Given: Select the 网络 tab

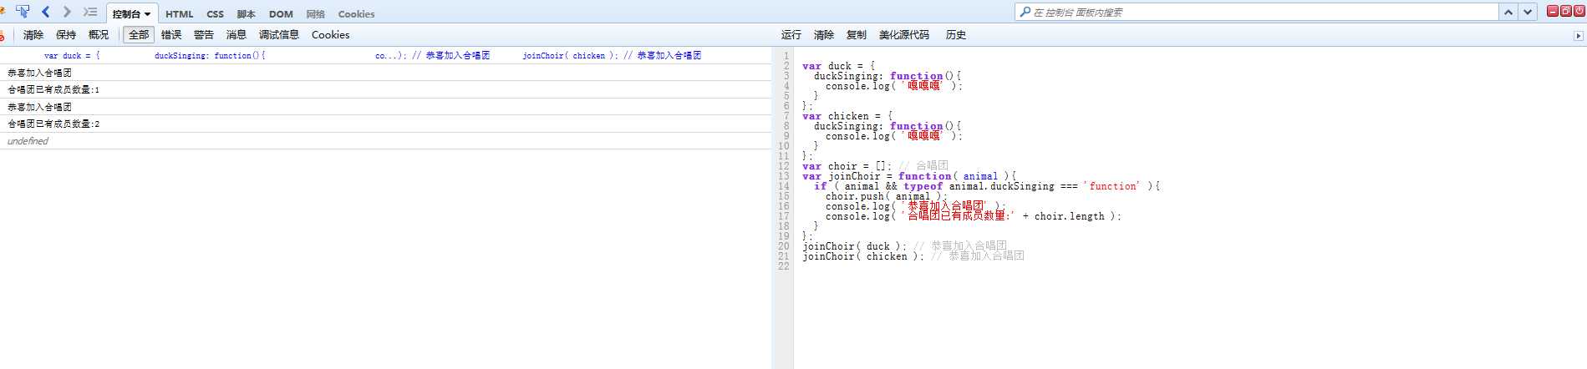Looking at the screenshot, I should [x=315, y=14].
